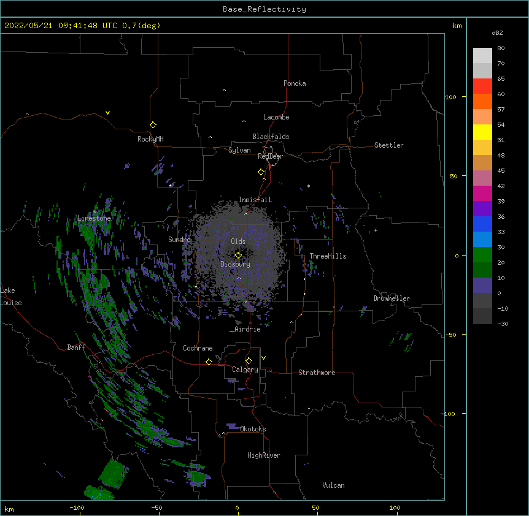The width and height of the screenshot is (529, 516).
Task: Select the magenta 42-39 dBZ legend band
Action: click(x=482, y=193)
